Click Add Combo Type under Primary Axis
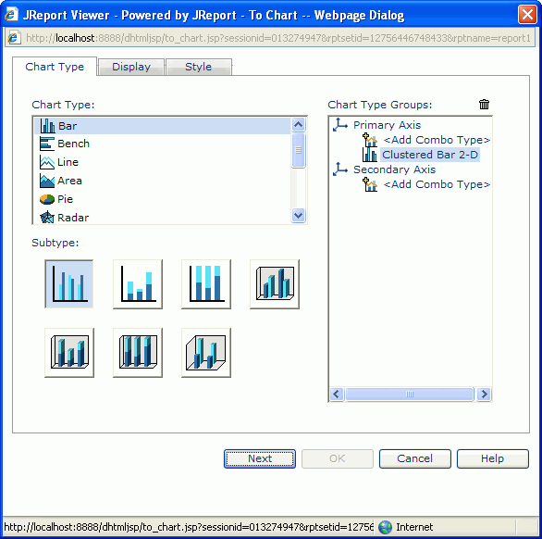Screen dimensions: 542x539 tap(437, 140)
